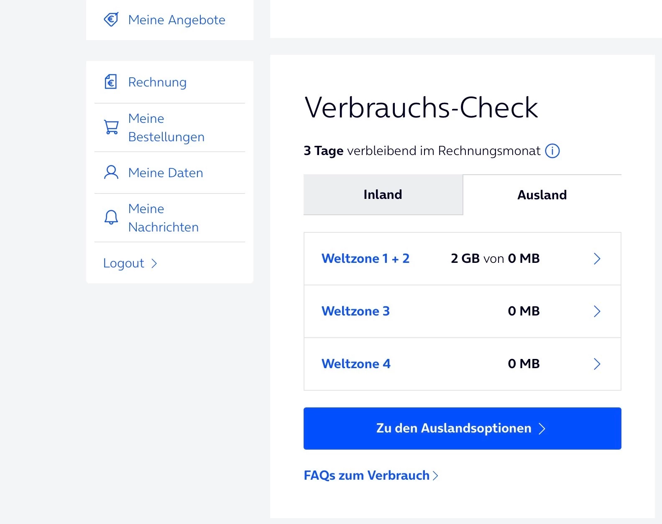Click the info icon next to Rechnungsmonat
662x524 pixels.
(x=552, y=150)
